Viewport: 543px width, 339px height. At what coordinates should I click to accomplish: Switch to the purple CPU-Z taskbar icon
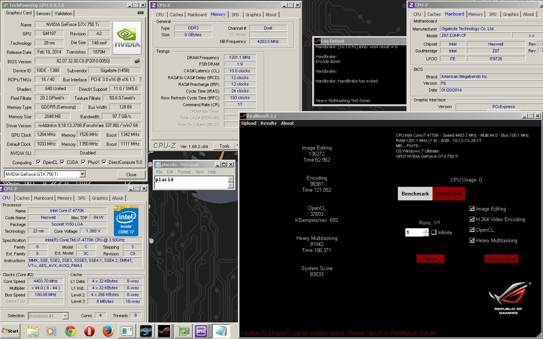(201, 331)
